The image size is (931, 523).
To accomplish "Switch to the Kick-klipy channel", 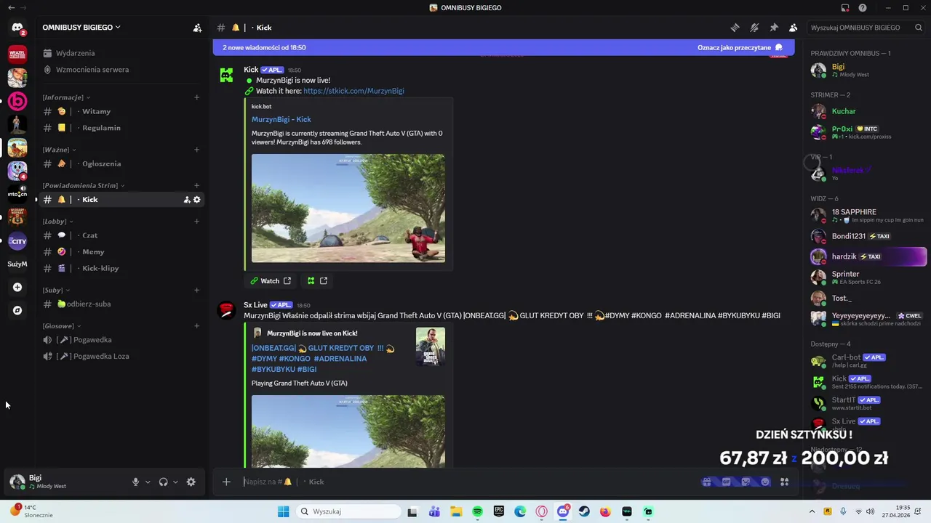I will click(x=121, y=268).
